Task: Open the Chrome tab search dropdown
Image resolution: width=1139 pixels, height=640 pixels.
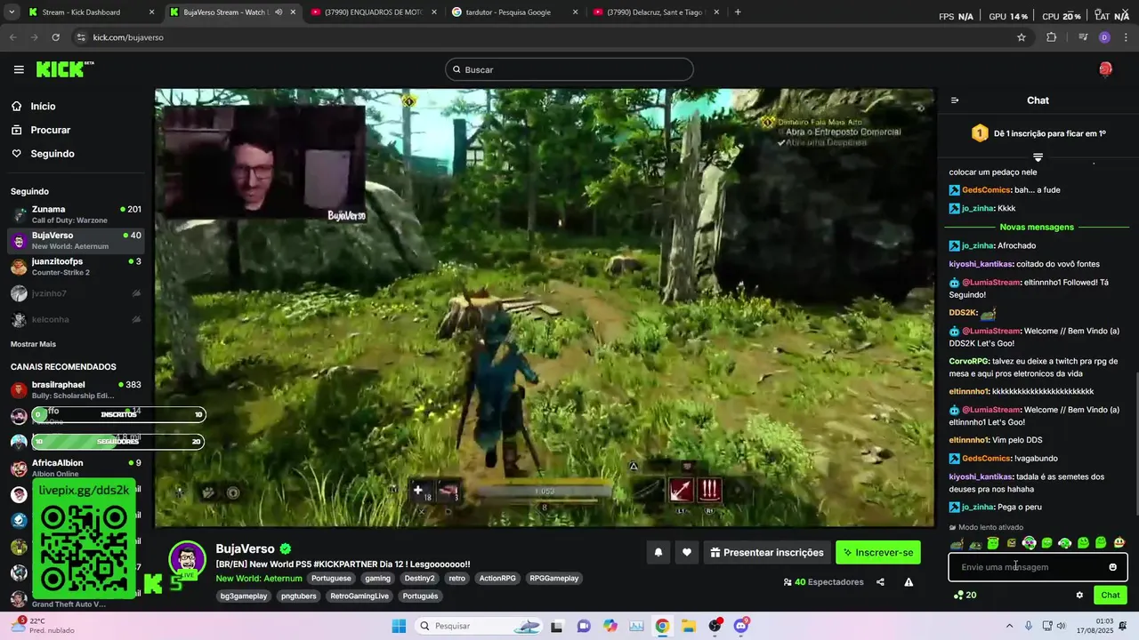Action: [x=12, y=12]
